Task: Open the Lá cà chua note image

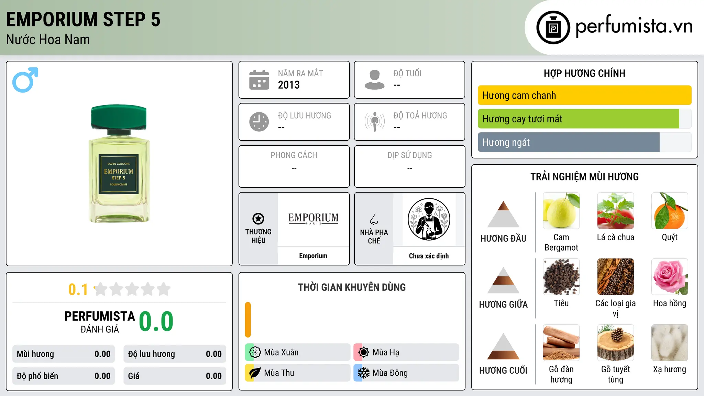Action: click(616, 211)
